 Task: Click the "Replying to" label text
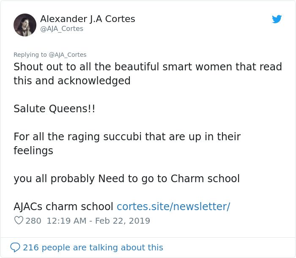(30, 55)
